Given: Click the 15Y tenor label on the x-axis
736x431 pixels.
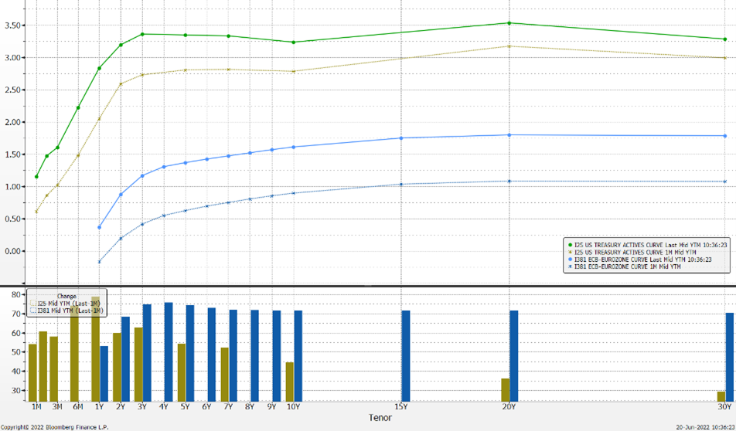Looking at the screenshot, I should click(x=400, y=406).
